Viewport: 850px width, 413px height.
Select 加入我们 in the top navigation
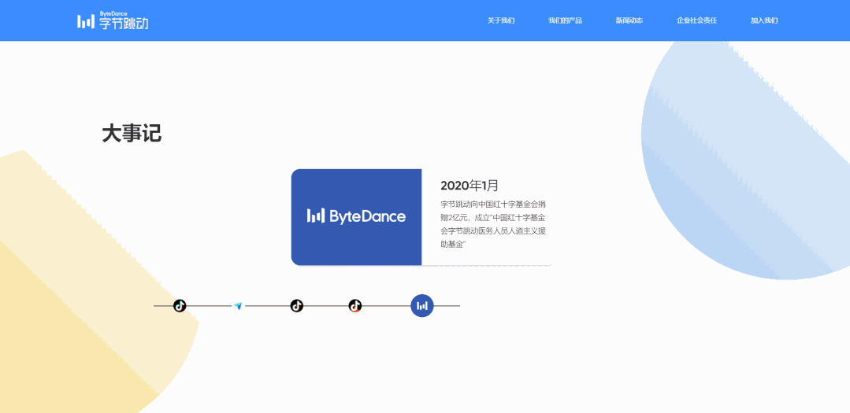(764, 20)
